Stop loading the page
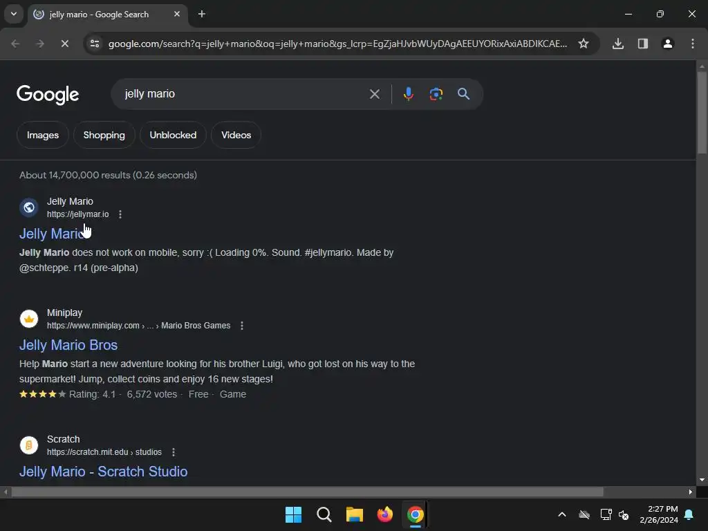708x531 pixels. tap(64, 44)
